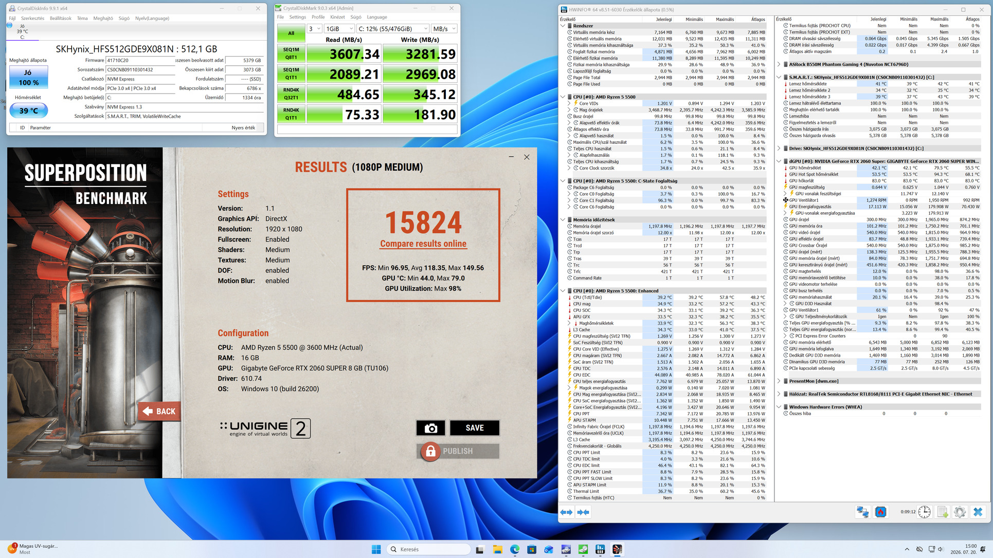Screen dimensions: 993x558
Task: Select the C: drive status tab in CrystalDiskInfo
Action: tap(22, 31)
